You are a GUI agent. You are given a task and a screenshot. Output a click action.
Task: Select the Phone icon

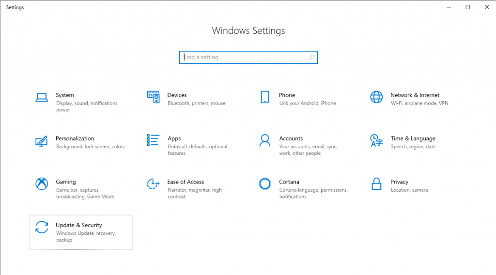[265, 97]
